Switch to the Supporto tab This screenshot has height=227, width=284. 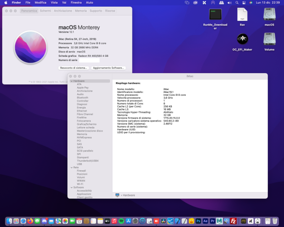pyautogui.click(x=96, y=11)
